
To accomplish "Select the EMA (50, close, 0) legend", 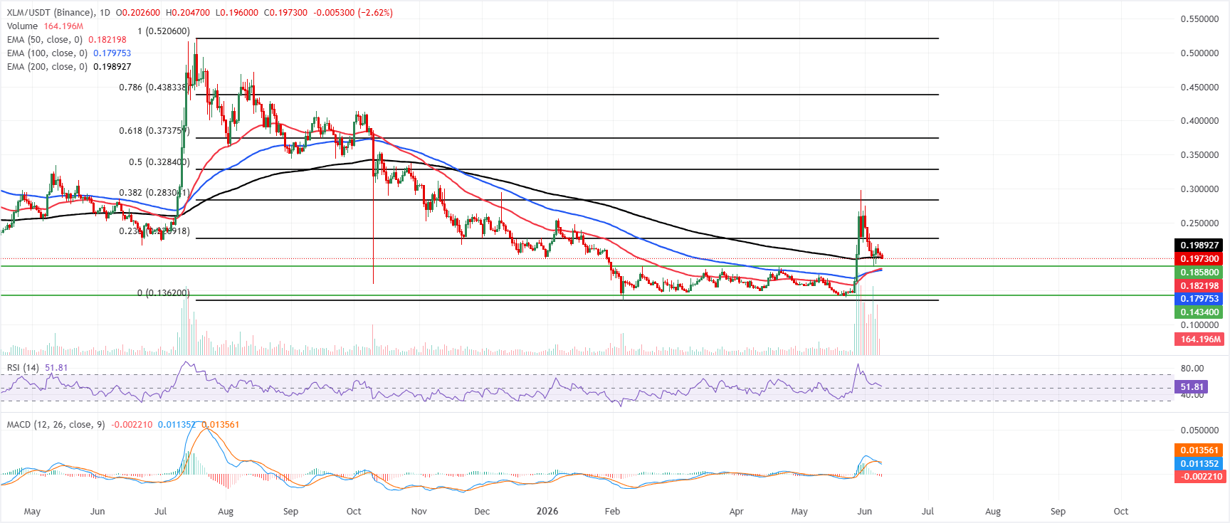I will tap(45, 40).
